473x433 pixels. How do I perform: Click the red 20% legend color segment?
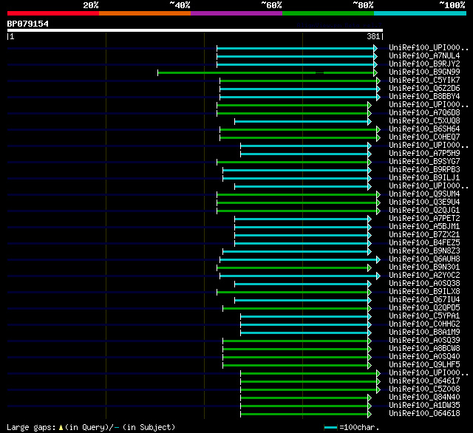(53, 13)
